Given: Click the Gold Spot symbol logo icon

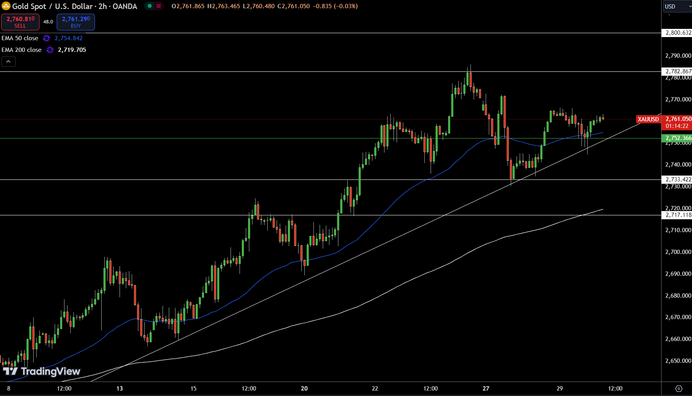Looking at the screenshot, I should 6,6.
